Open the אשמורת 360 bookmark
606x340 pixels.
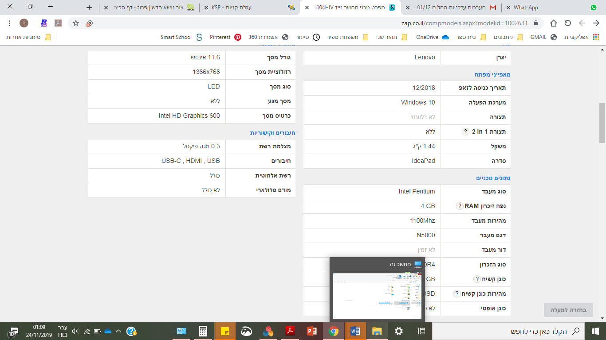pos(268,37)
